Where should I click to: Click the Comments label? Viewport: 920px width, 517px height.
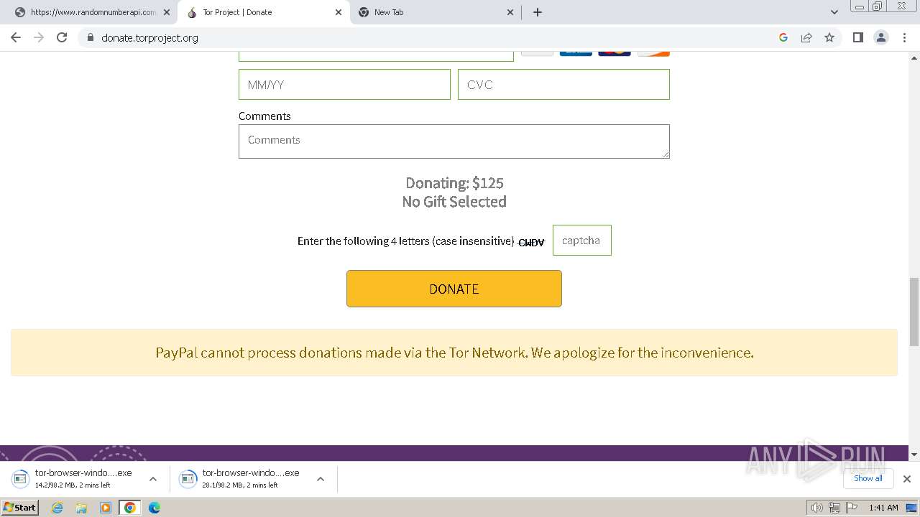tap(264, 116)
